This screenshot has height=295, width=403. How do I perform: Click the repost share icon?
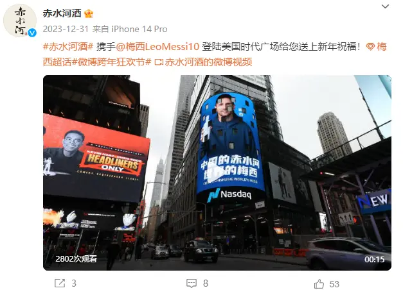pyautogui.click(x=60, y=283)
